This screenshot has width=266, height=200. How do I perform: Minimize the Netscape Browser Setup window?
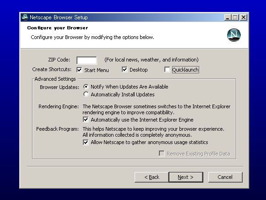point(228,17)
